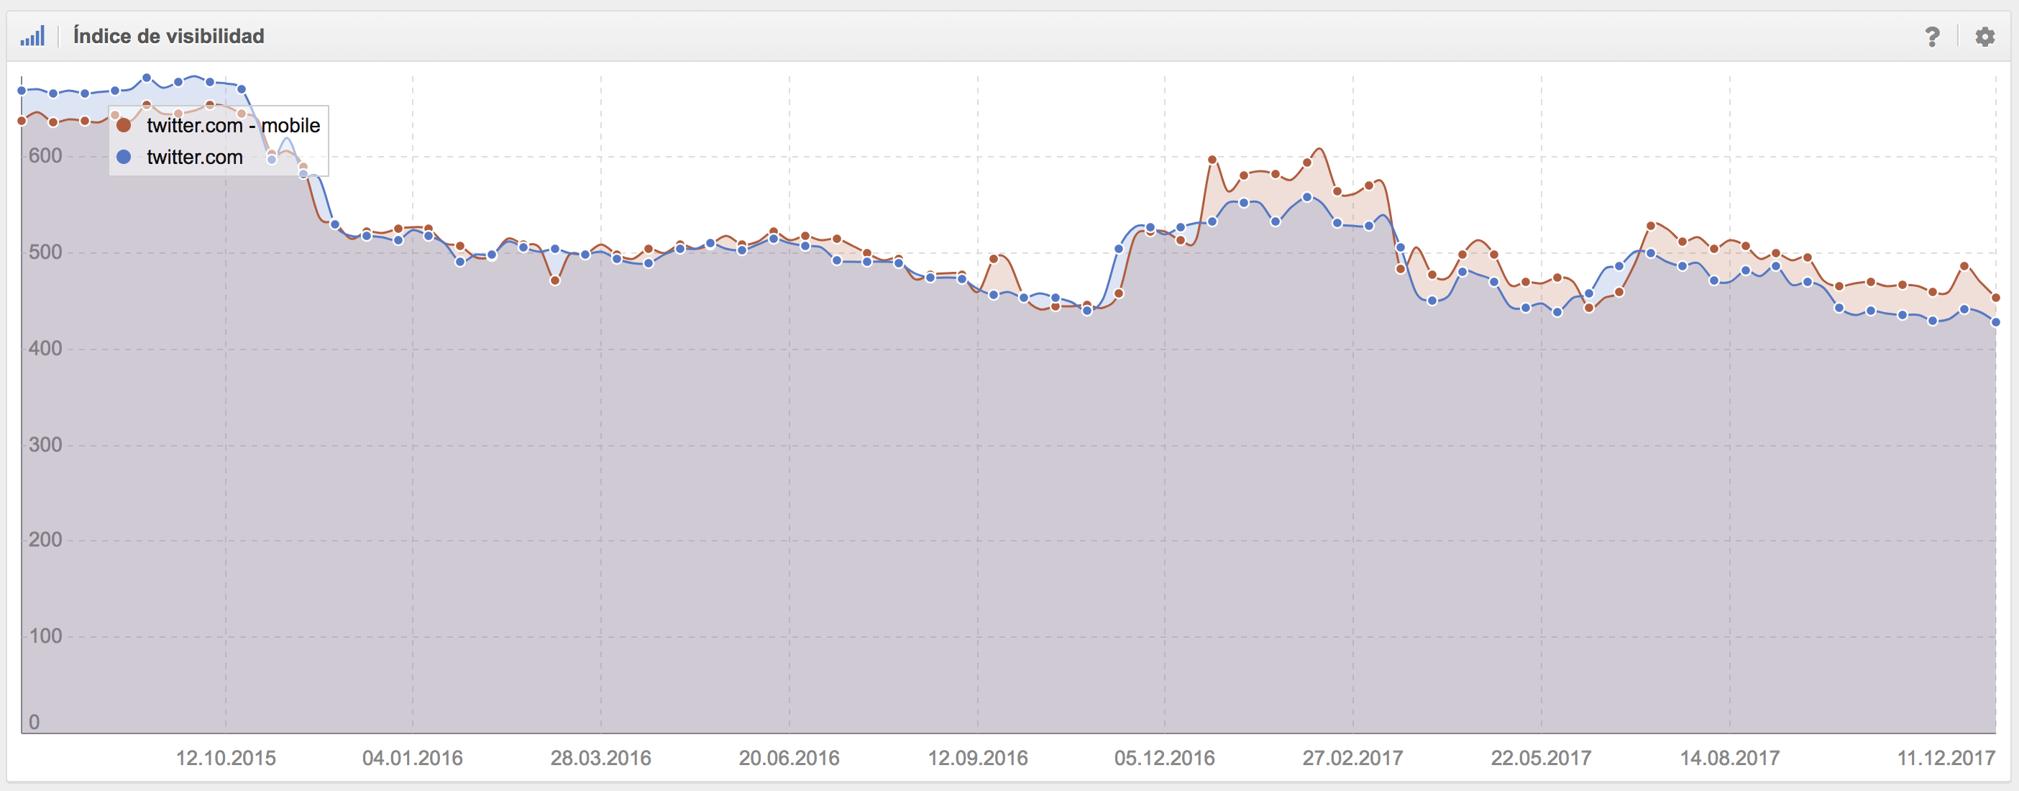Click the 20.06.2016 axis date label
The image size is (2019, 791).
click(x=789, y=758)
